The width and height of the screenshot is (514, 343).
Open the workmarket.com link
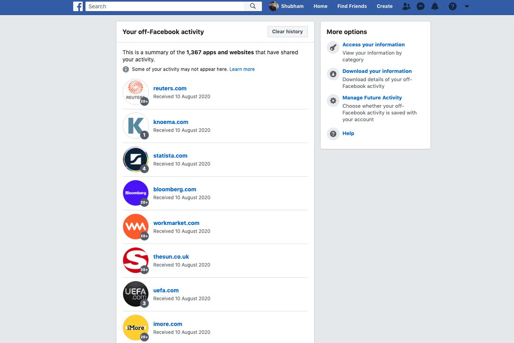coord(176,223)
